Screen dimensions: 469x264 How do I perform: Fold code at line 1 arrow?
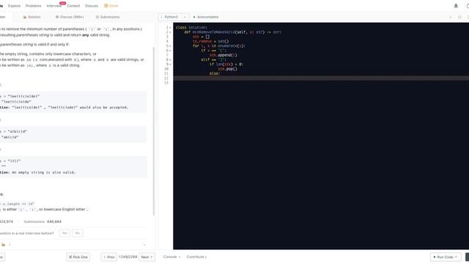(x=170, y=28)
